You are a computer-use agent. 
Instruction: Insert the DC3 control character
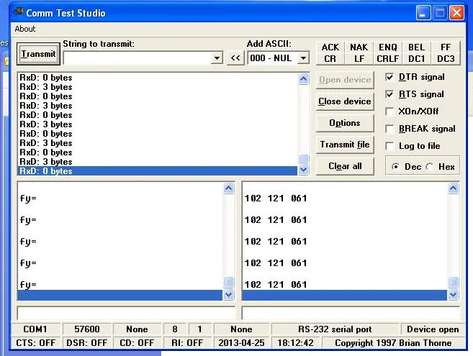pos(446,59)
